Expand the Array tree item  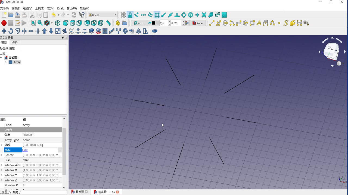[x=6, y=62]
